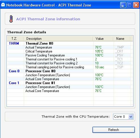The height and width of the screenshot is (138, 140).
Task: Click the Thermal Zone with the CPU Temperature label
Action: (x=76, y=117)
